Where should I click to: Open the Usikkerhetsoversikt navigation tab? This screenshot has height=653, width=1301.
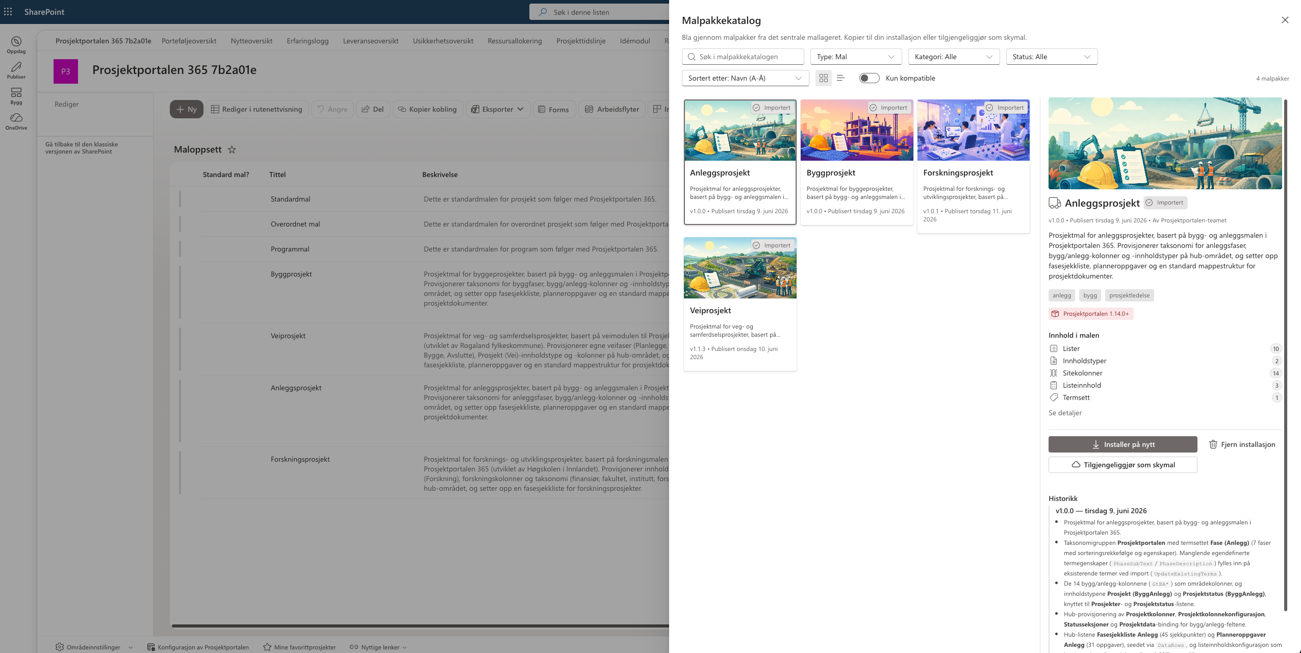[443, 41]
